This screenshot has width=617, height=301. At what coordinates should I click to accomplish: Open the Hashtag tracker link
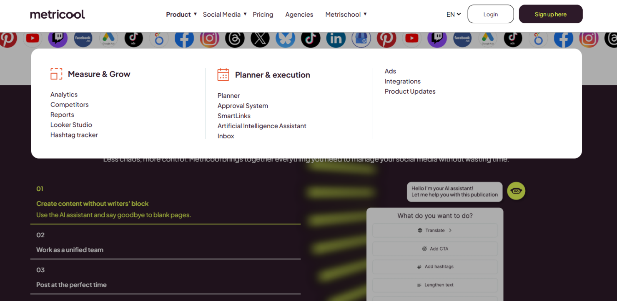click(x=74, y=135)
